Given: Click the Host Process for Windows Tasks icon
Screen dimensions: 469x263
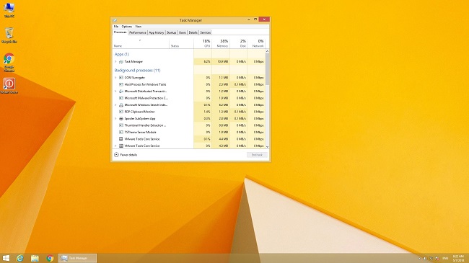Looking at the screenshot, I should tap(120, 84).
